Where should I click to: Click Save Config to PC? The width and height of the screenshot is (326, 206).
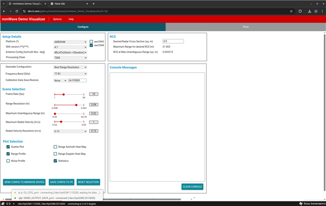click(62, 182)
